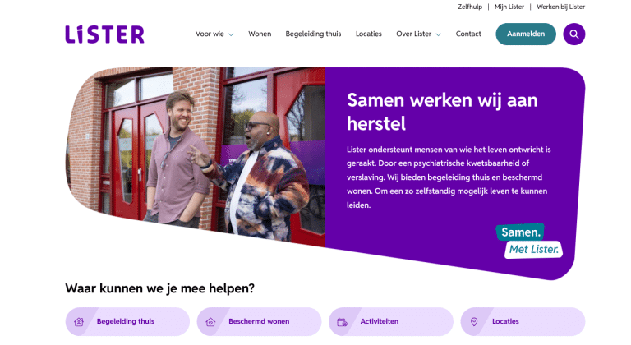Click the map pin icon on Locaties
The image size is (631, 345).
coord(474,322)
